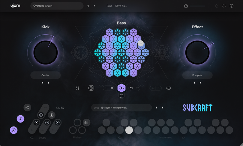This screenshot has width=243, height=146.
Task: Click the collapse view arrows icon
Action: tap(224, 6)
